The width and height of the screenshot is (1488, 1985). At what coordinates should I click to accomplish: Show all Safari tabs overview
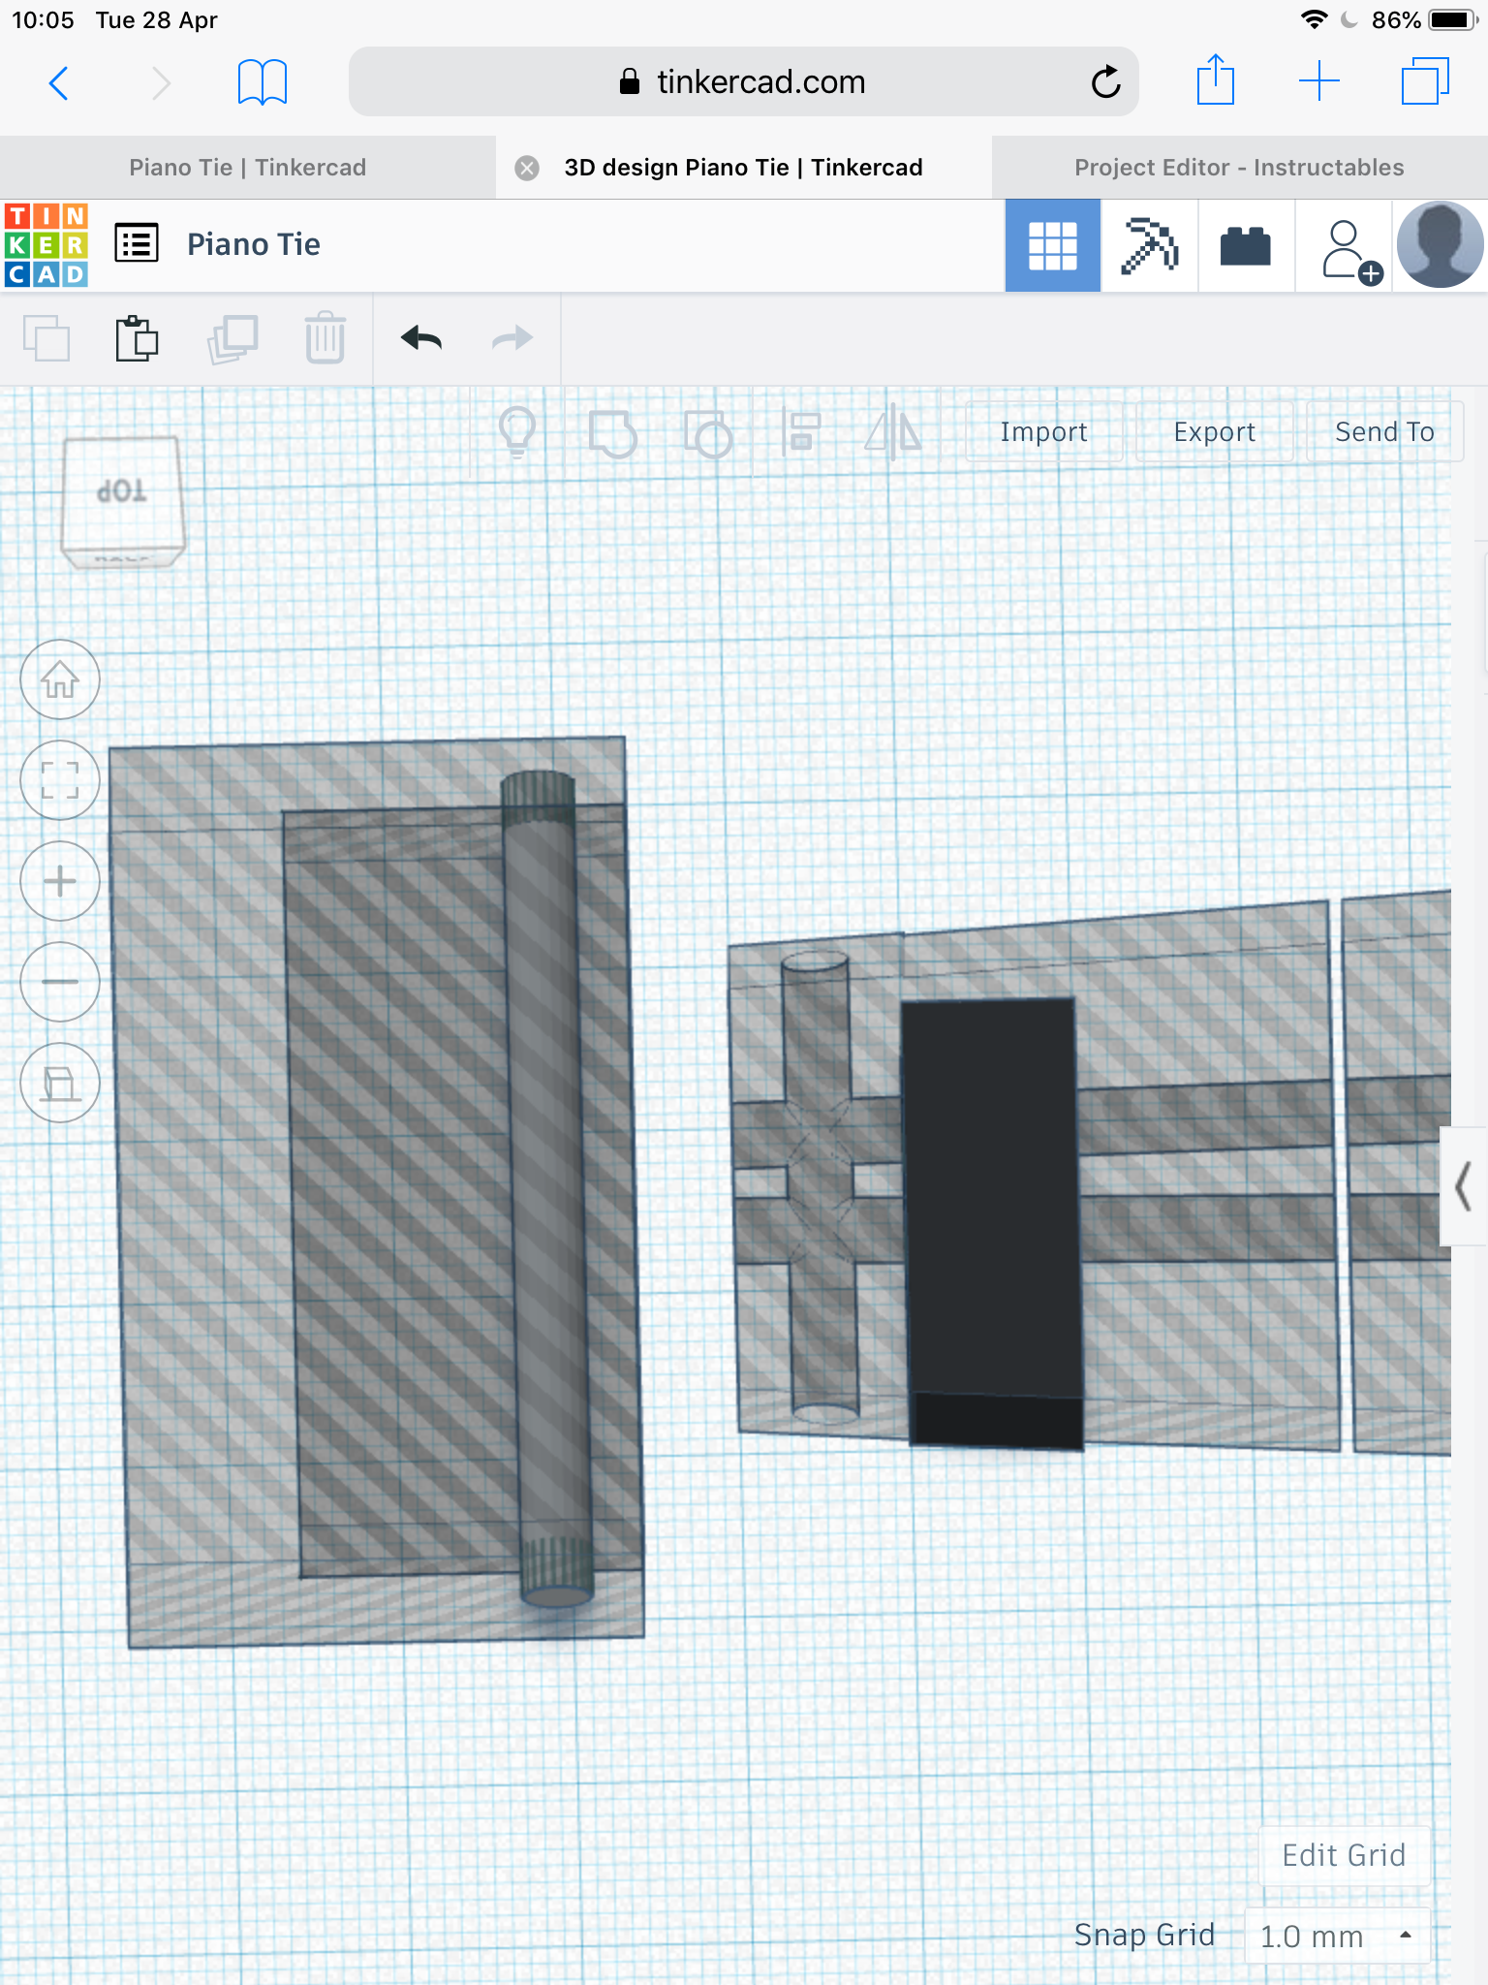coord(1425,81)
